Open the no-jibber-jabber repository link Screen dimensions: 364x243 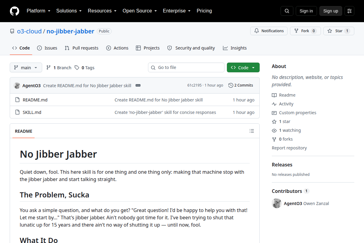[x=70, y=31]
